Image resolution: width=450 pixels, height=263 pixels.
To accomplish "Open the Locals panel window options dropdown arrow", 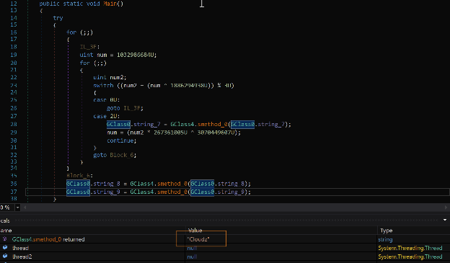I will (x=445, y=220).
